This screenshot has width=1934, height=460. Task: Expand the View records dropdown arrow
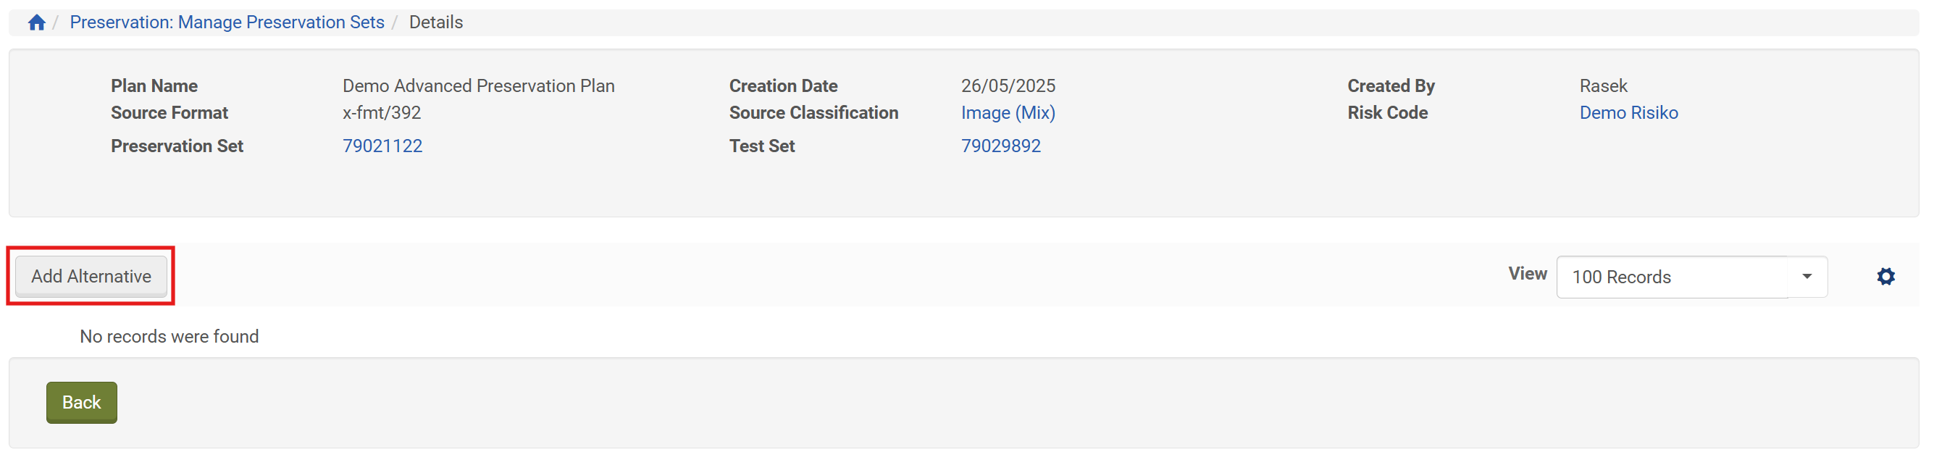coord(1807,277)
